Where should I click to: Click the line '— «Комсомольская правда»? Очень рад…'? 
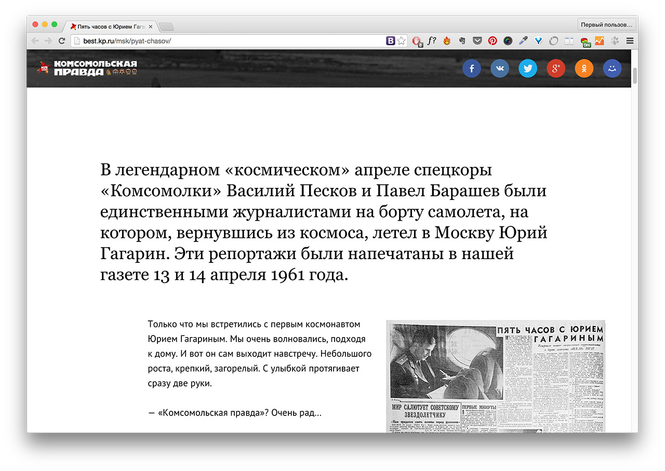point(235,413)
